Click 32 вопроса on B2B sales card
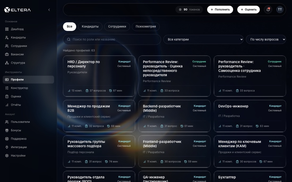 (96, 126)
